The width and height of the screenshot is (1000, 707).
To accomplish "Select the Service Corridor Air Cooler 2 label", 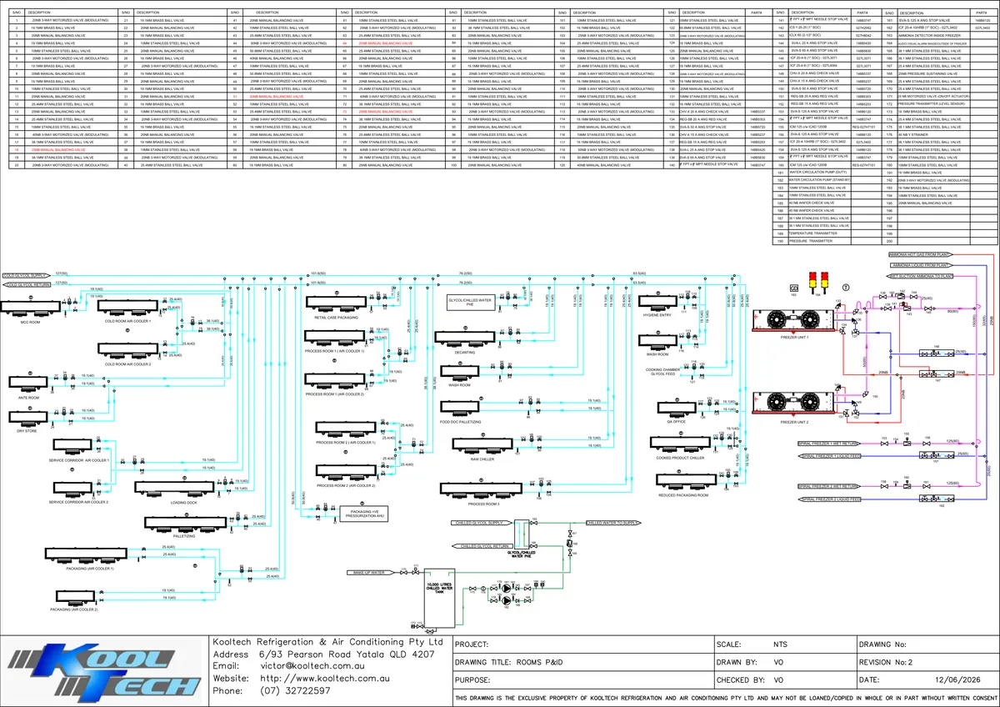I will (x=79, y=502).
